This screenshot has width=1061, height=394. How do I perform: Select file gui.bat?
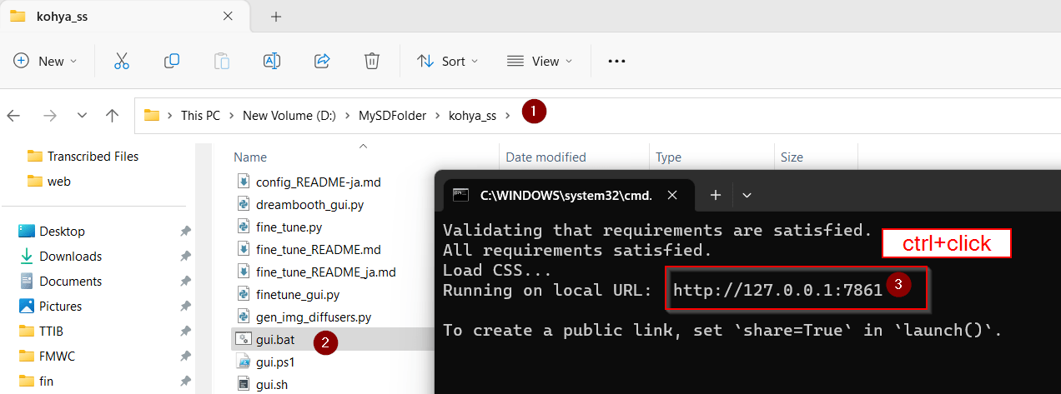point(274,339)
